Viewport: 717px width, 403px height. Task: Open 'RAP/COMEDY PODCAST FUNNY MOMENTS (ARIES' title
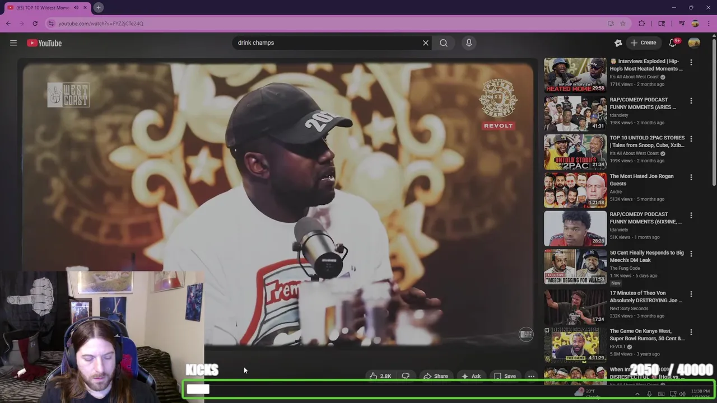[x=642, y=103]
